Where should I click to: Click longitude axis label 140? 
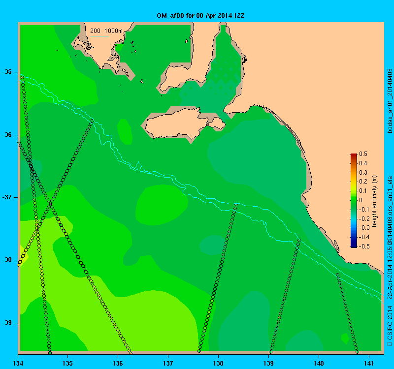tap(319, 363)
